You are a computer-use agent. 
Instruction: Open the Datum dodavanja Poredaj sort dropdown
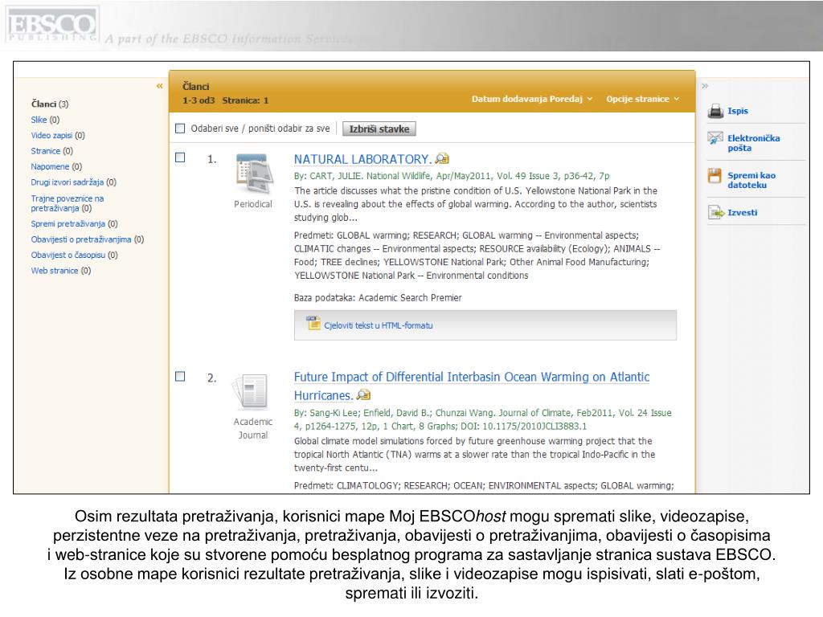(x=532, y=99)
